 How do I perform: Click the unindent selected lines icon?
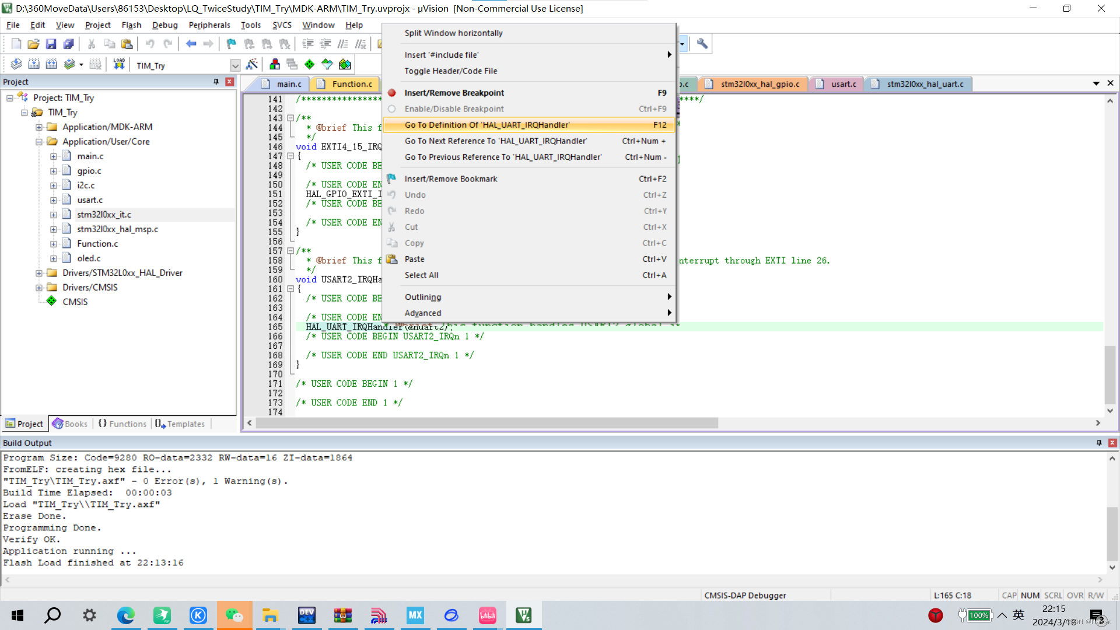tap(325, 44)
